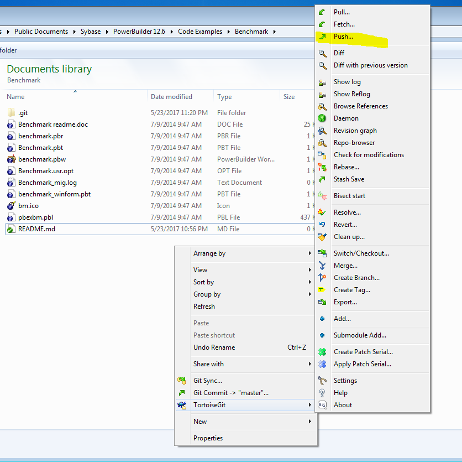Image resolution: width=462 pixels, height=462 pixels.
Task: Click the Repo-browser icon
Action: click(322, 143)
